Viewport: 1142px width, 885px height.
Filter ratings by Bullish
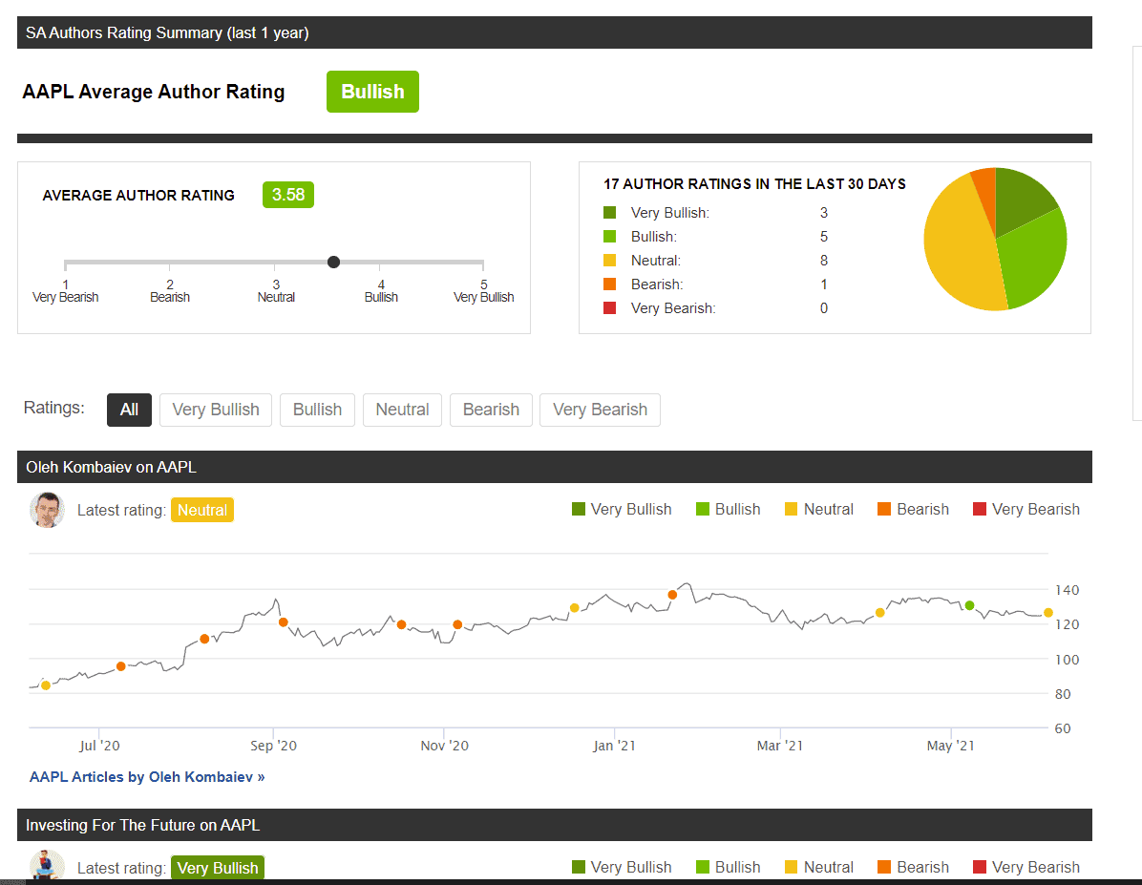317,410
